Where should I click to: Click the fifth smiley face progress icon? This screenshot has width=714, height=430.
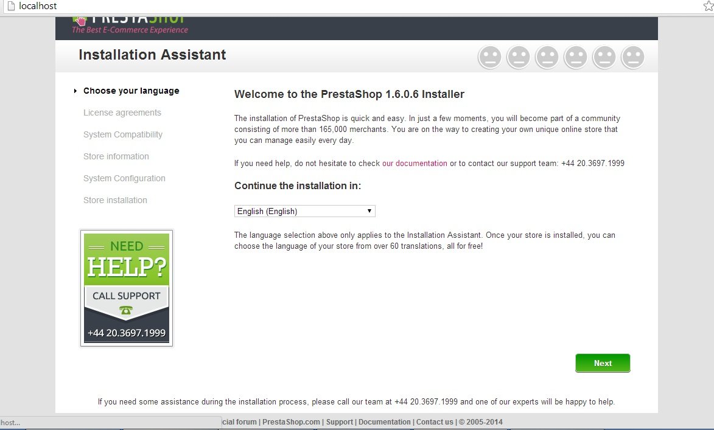coord(604,57)
